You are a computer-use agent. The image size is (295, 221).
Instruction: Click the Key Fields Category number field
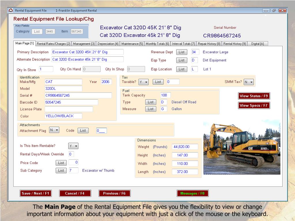click(50, 31)
